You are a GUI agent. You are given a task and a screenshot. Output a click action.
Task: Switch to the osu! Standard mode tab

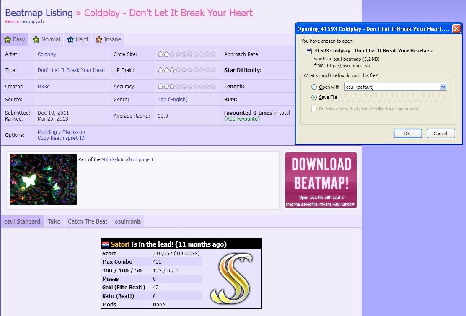22,222
